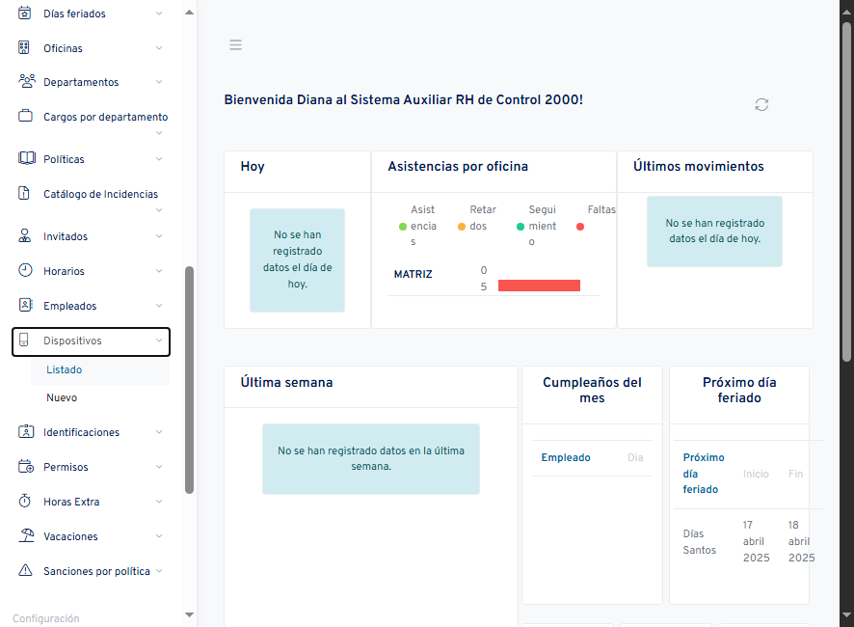854x627 pixels.
Task: Click the page vertical scrollbar thumb
Action: pos(846,192)
